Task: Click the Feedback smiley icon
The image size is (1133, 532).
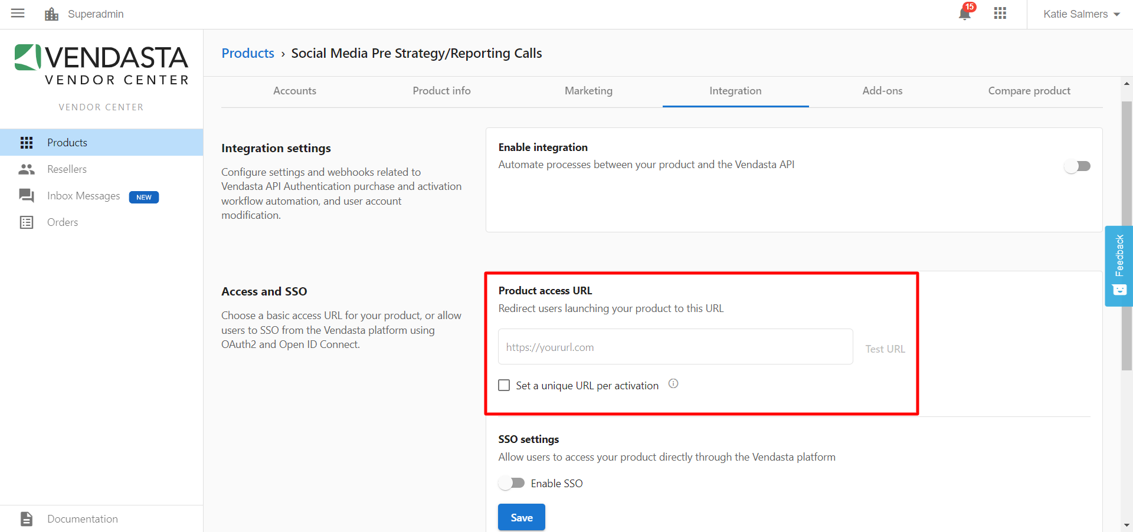Action: [x=1119, y=290]
